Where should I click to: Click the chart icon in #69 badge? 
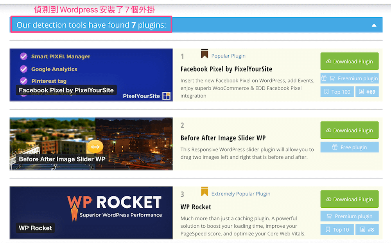(361, 91)
